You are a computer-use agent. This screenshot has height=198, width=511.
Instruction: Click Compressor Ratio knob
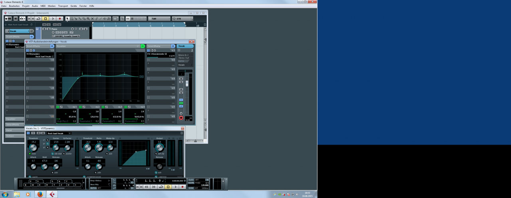(99, 148)
